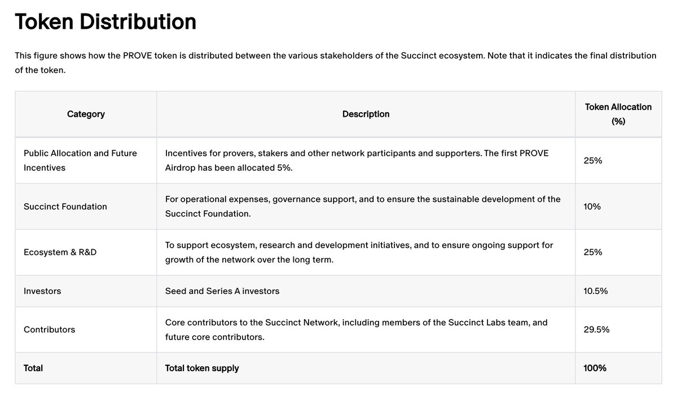Select the core contributors description text
The width and height of the screenshot is (677, 396).
click(356, 329)
